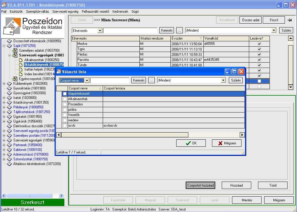
Task: Toggle Lezárva checkbox for Pacsirta row
Action: tap(259, 60)
